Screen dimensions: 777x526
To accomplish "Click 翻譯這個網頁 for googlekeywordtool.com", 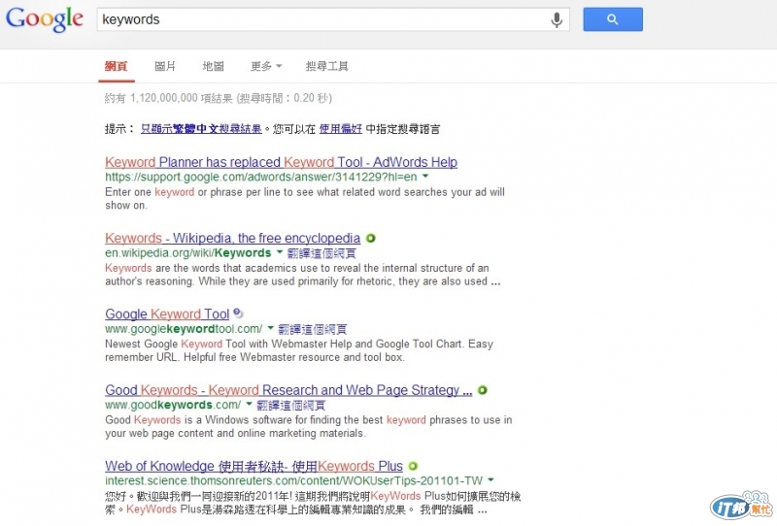I will click(x=312, y=329).
